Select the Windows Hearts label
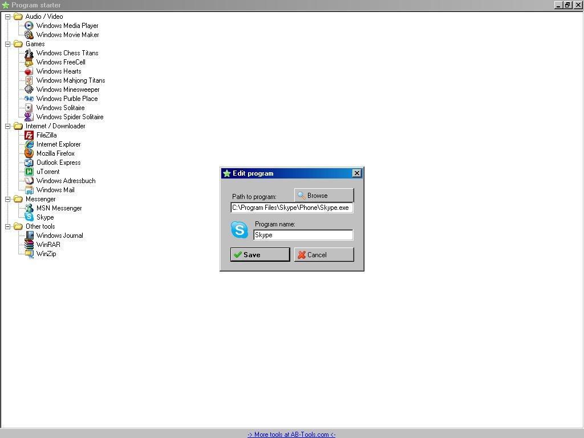 (x=59, y=71)
